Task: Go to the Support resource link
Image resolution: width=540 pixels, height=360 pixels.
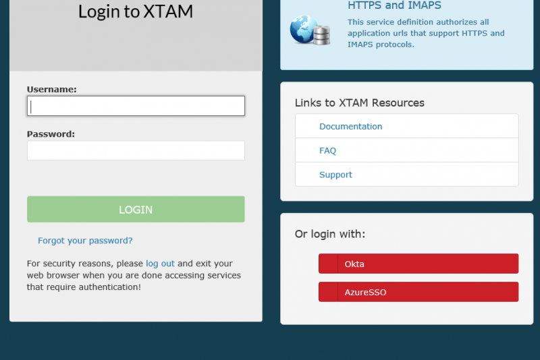Action: coord(335,175)
